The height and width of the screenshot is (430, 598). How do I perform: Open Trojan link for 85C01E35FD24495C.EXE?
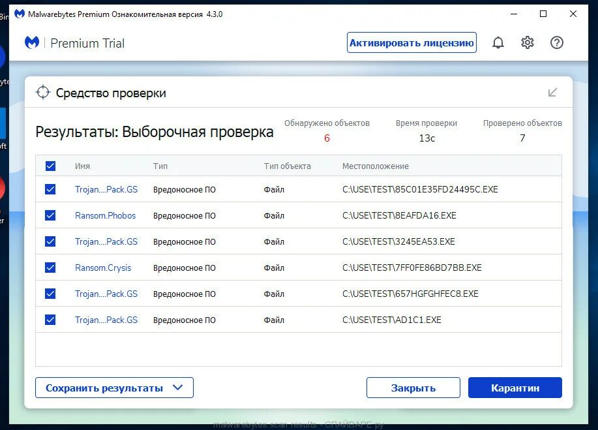click(x=106, y=189)
